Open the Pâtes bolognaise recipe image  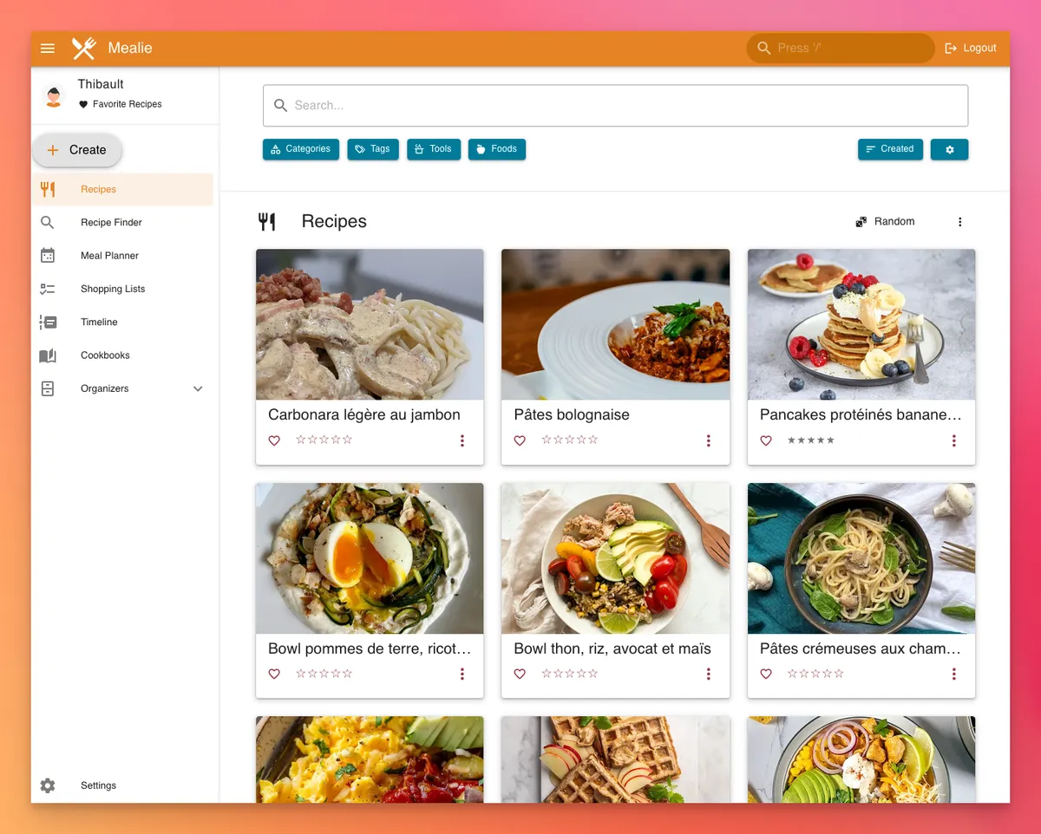coord(616,324)
